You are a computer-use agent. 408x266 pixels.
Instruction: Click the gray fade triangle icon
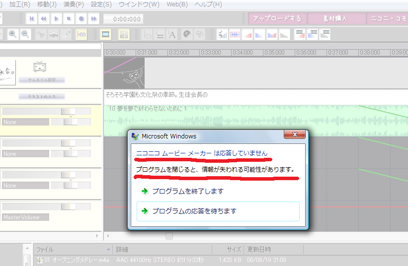pos(284,34)
